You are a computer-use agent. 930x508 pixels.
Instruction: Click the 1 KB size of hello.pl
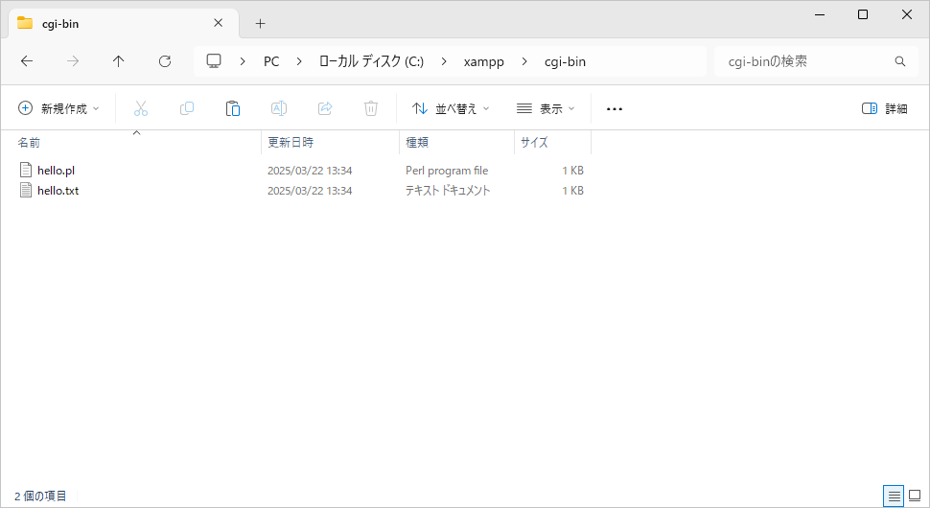(x=573, y=170)
